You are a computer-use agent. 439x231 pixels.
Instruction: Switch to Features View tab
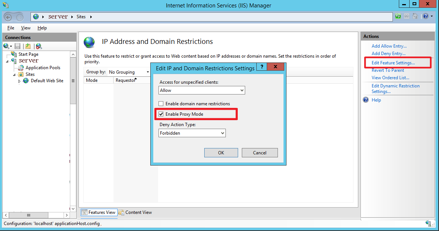[x=99, y=212]
